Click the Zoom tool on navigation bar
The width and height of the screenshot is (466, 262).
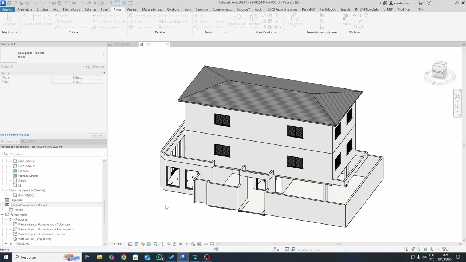point(457,107)
